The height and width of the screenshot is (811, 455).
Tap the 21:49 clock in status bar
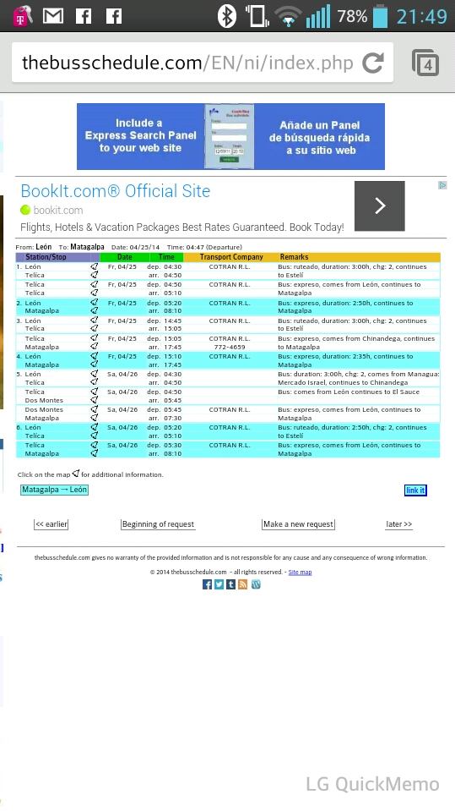pos(421,17)
